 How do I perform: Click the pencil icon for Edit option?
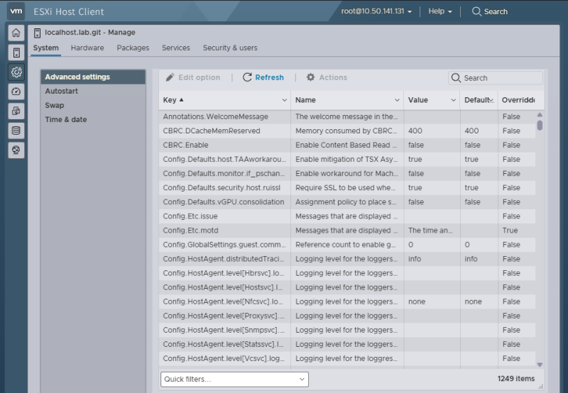170,77
